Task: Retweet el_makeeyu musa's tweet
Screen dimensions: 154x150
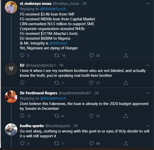Action: coord(57,55)
